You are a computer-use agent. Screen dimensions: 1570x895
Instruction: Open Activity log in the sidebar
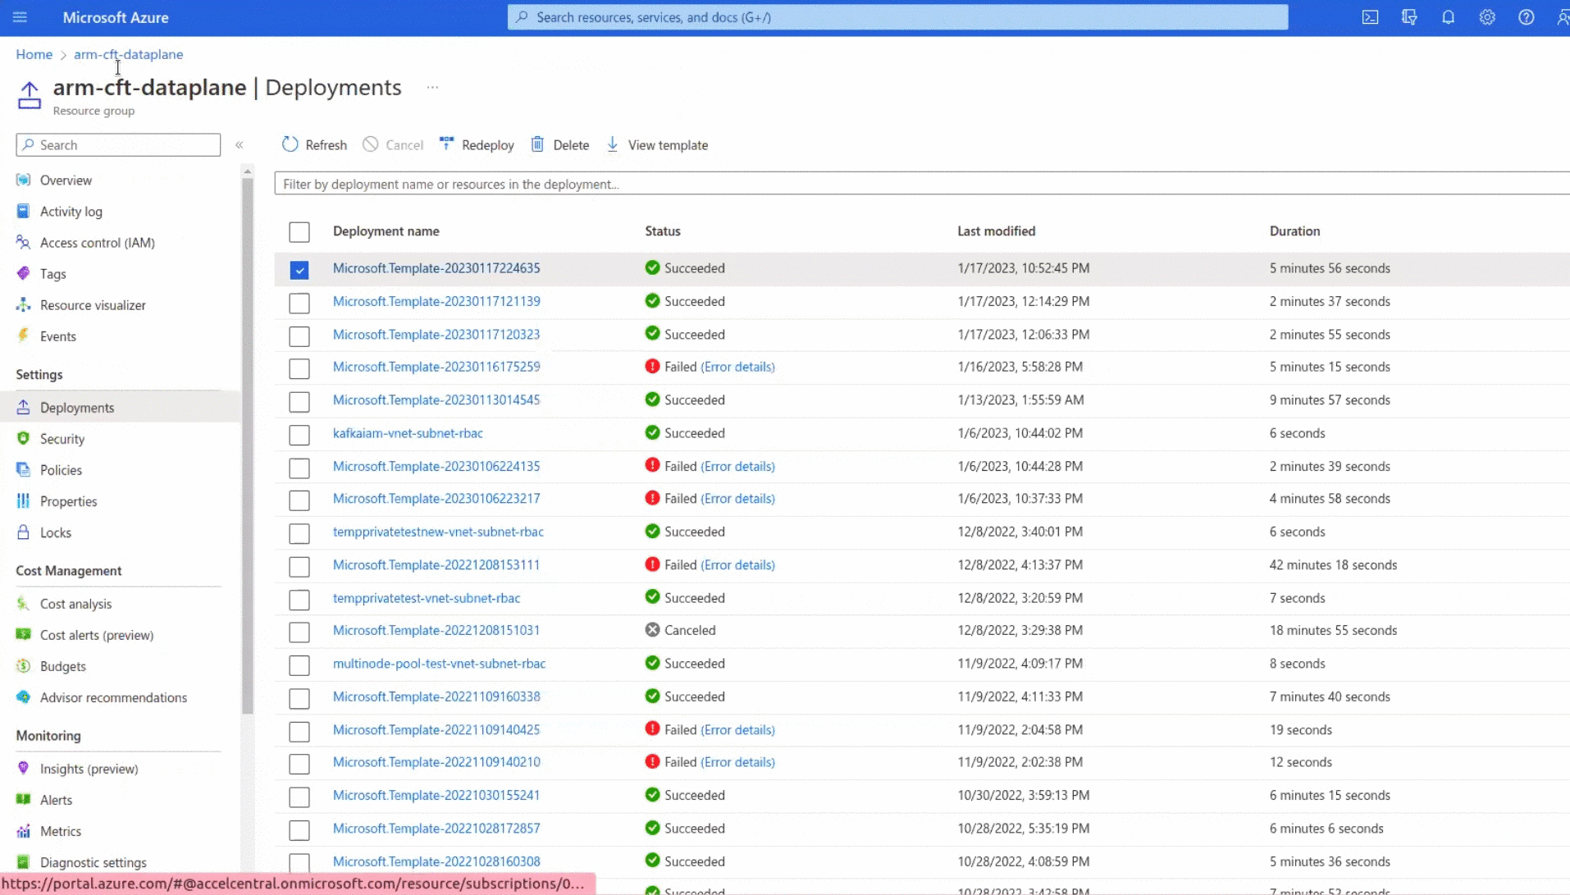(x=71, y=211)
